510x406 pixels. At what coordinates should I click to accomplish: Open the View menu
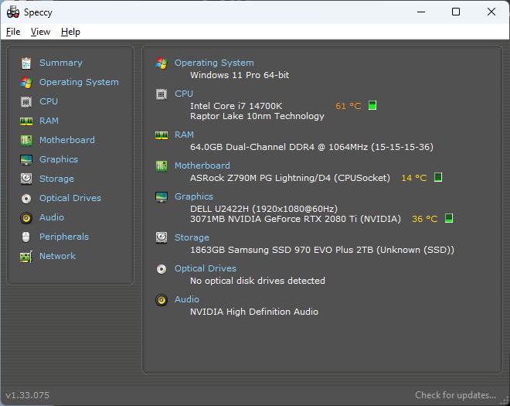[40, 32]
